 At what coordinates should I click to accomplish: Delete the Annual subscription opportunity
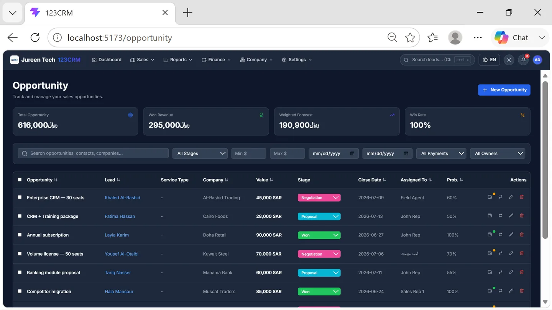coord(522,234)
